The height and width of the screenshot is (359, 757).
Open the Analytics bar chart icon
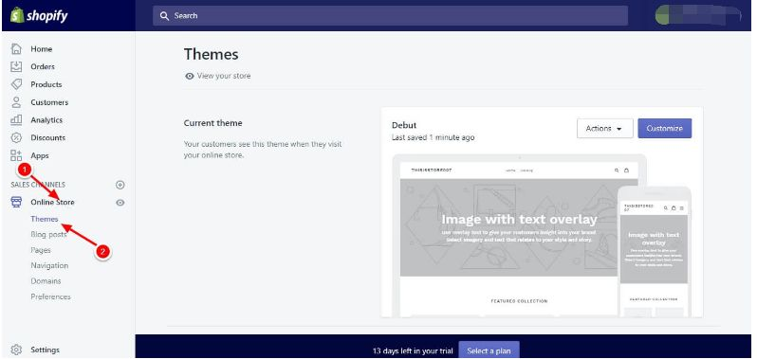[16, 119]
